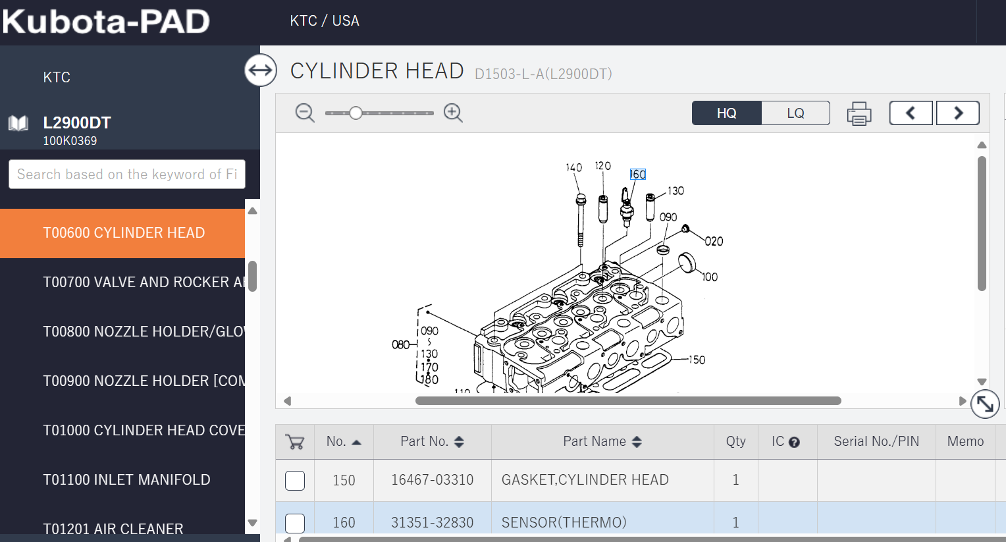
Task: Go to next figure arrow button
Action: tap(958, 113)
